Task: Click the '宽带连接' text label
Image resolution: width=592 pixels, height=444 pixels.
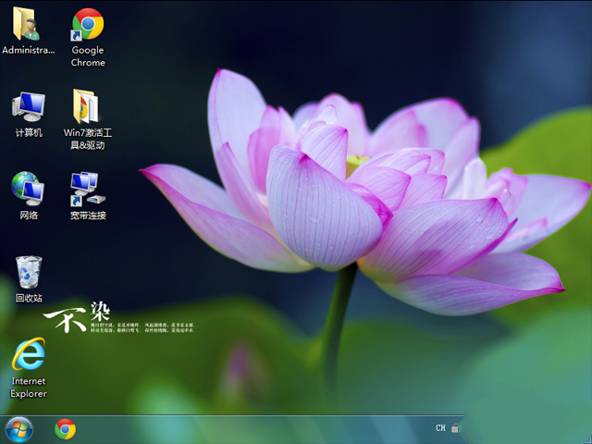Action: coord(88,216)
